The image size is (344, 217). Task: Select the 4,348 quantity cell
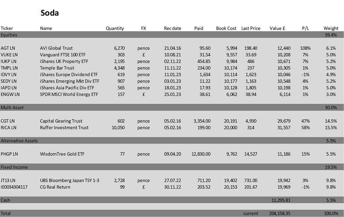coord(119,68)
